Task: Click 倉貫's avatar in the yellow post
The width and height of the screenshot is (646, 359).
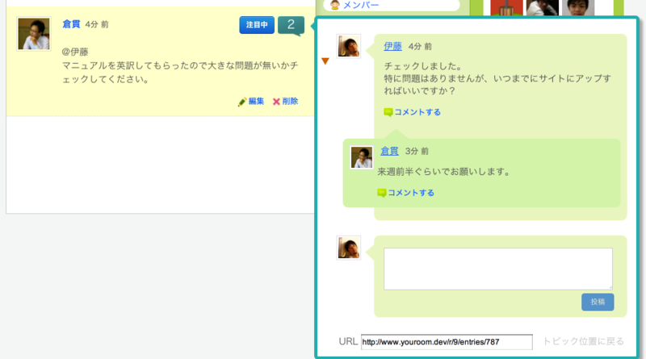Action: click(x=34, y=34)
